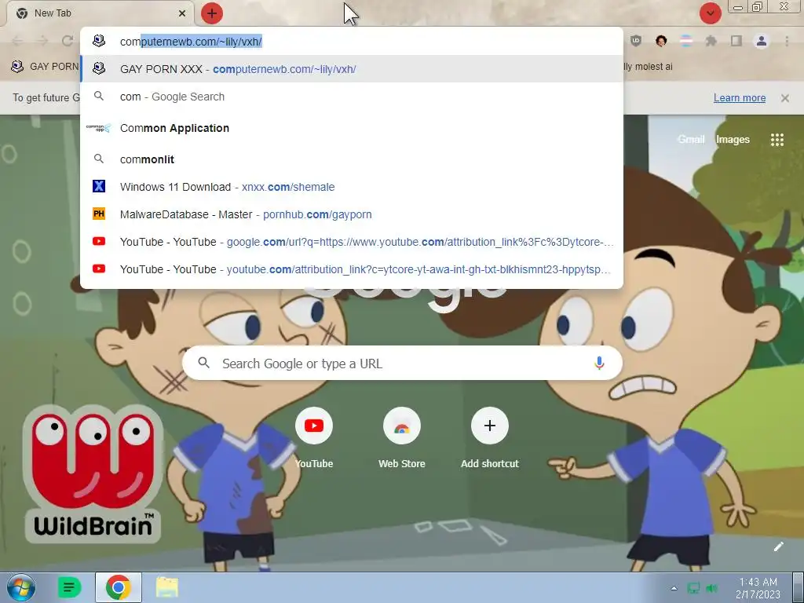The image size is (804, 603).
Task: Open the volume speaker tray icon
Action: click(711, 588)
